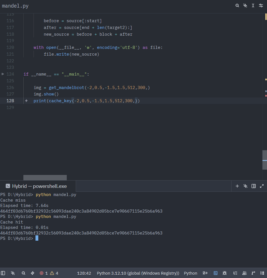The height and width of the screenshot is (278, 267).
Task: Click '__main__' string on line 124
Action: click(x=74, y=74)
